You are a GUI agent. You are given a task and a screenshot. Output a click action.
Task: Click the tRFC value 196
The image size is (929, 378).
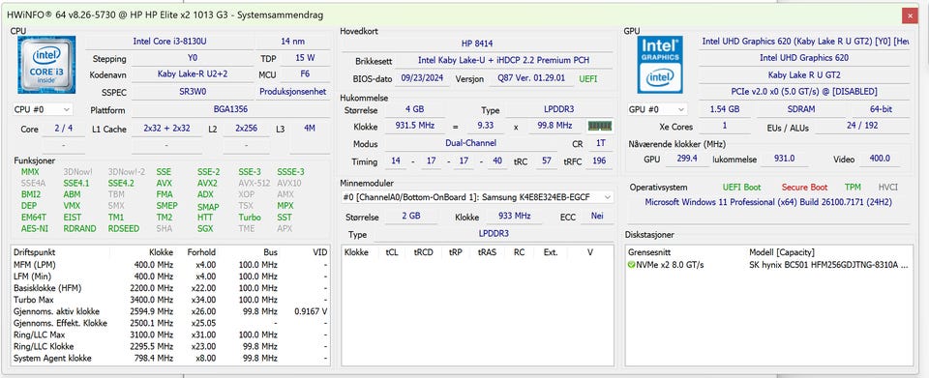pyautogui.click(x=599, y=160)
